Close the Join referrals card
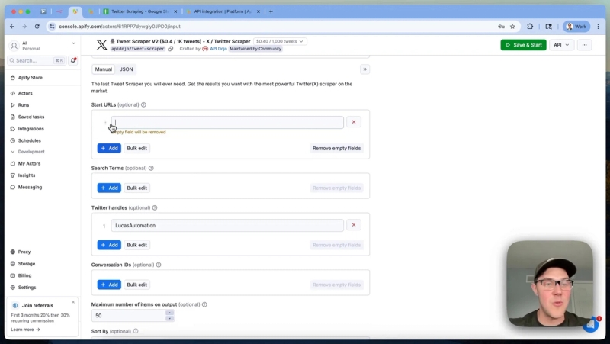 coord(73,302)
